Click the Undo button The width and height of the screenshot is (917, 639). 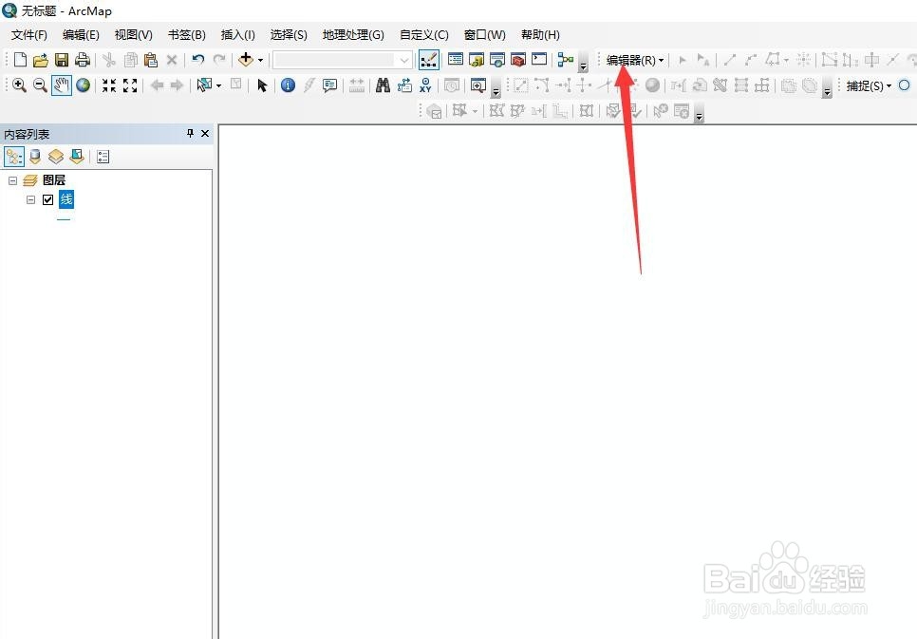197,59
